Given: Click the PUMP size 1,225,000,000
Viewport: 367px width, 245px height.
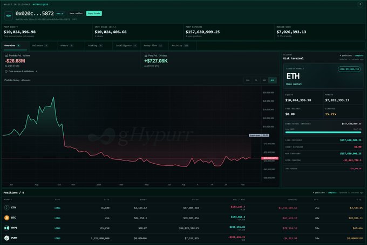Looking at the screenshot, I should (100, 238).
